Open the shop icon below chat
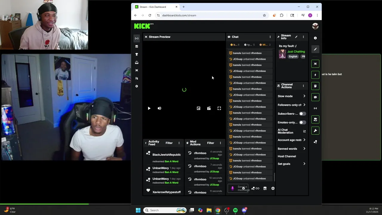Image resolution: width=382 pixels, height=215 pixels. click(265, 188)
